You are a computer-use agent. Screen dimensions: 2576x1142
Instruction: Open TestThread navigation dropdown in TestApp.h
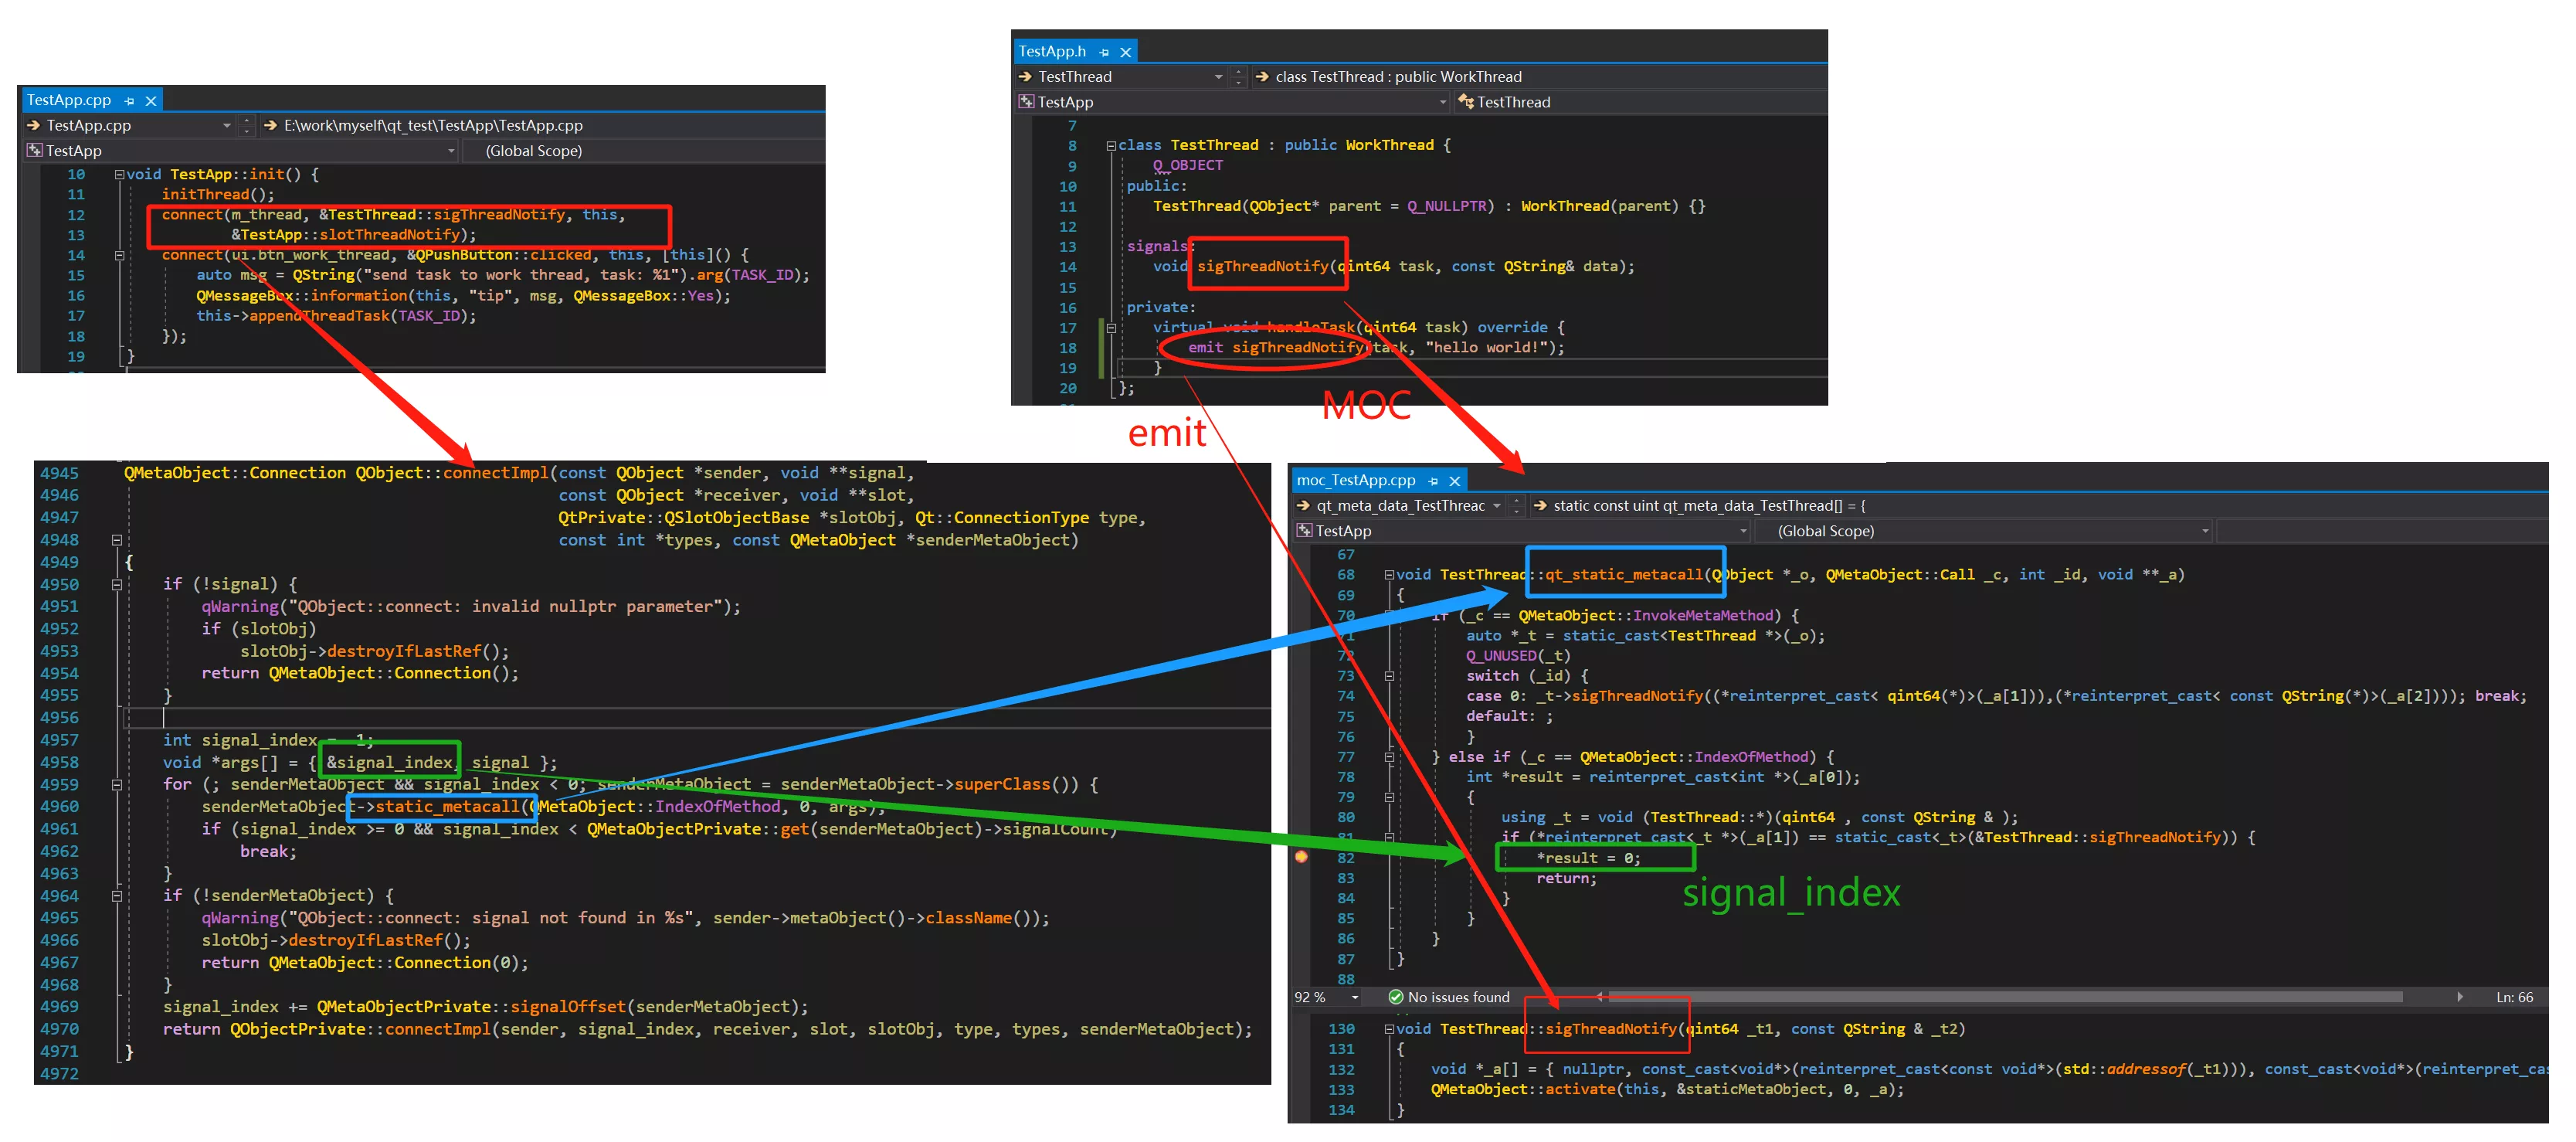1218,77
